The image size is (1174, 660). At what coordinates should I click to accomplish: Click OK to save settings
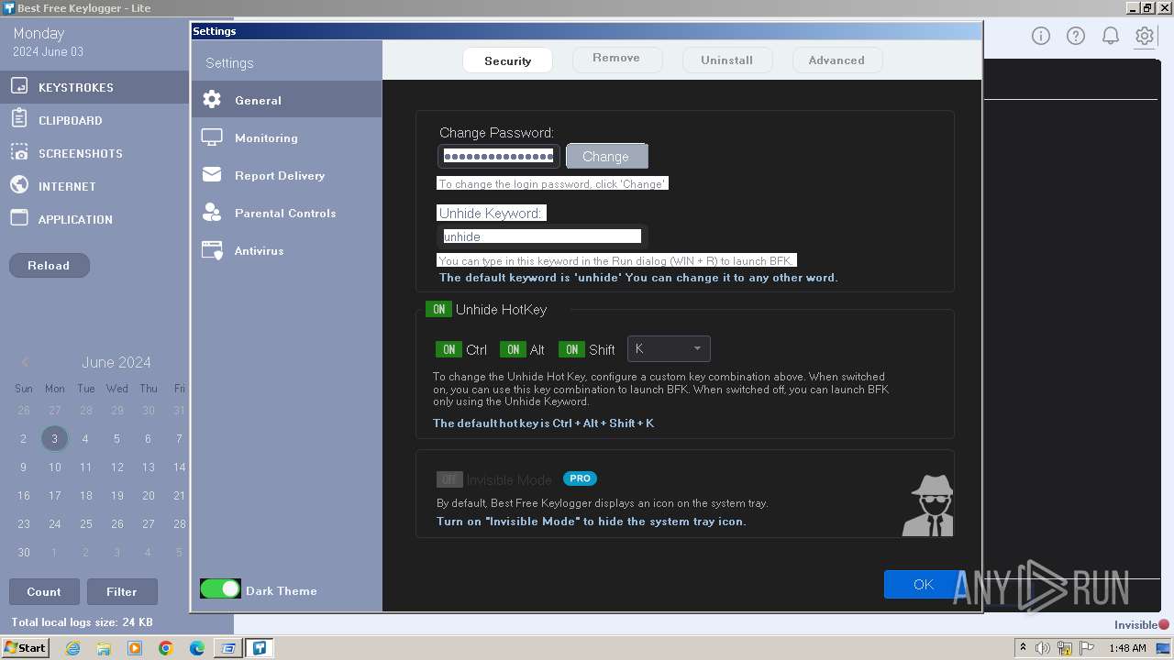(x=924, y=584)
